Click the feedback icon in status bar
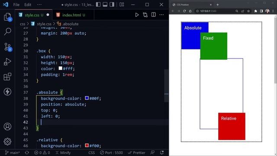The width and height of the screenshot is (277, 156). [152, 153]
